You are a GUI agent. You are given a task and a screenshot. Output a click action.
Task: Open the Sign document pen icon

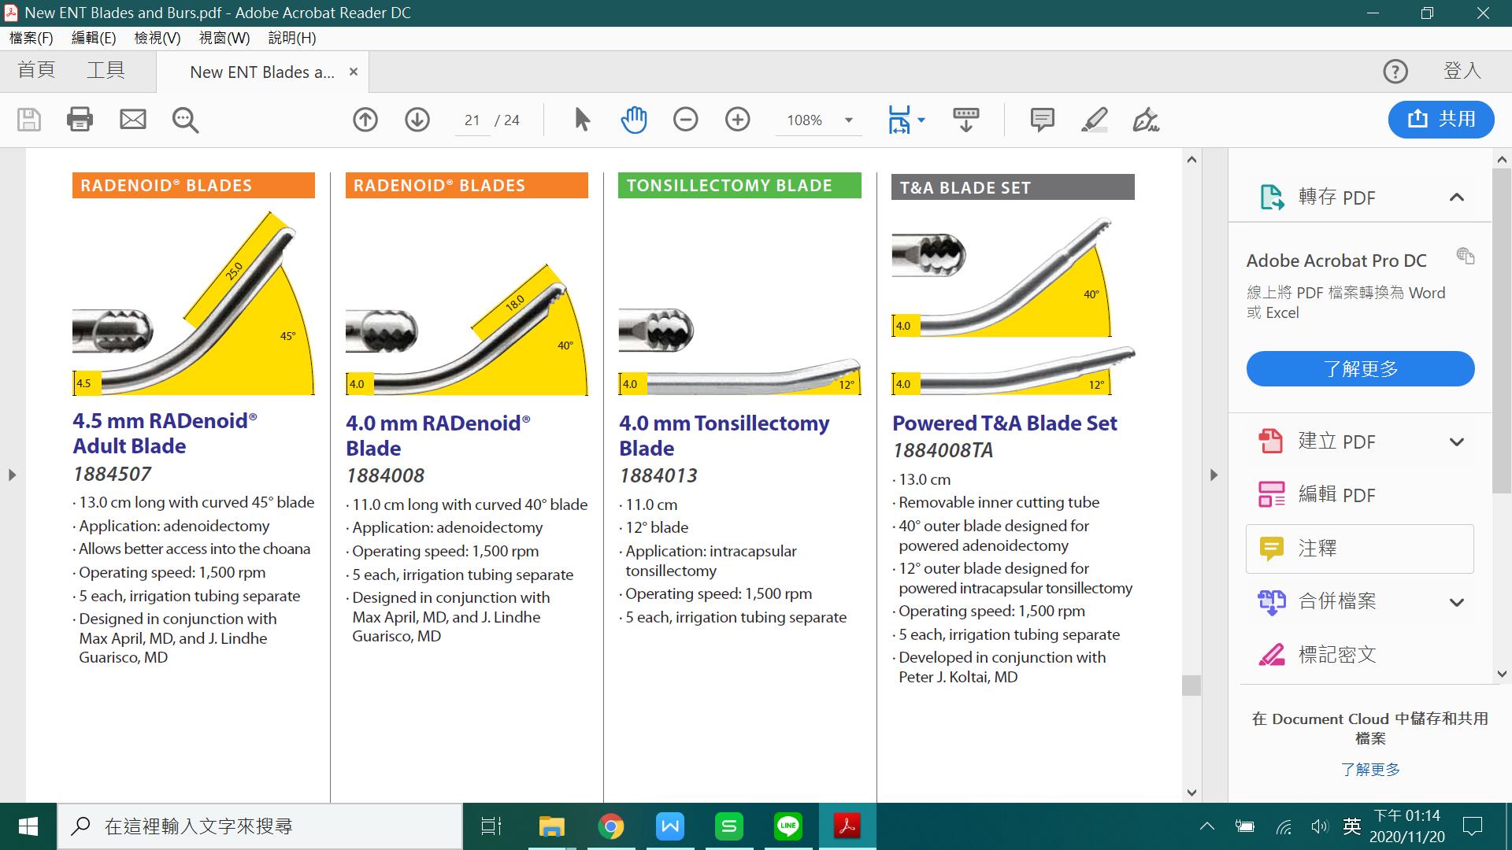1146,120
